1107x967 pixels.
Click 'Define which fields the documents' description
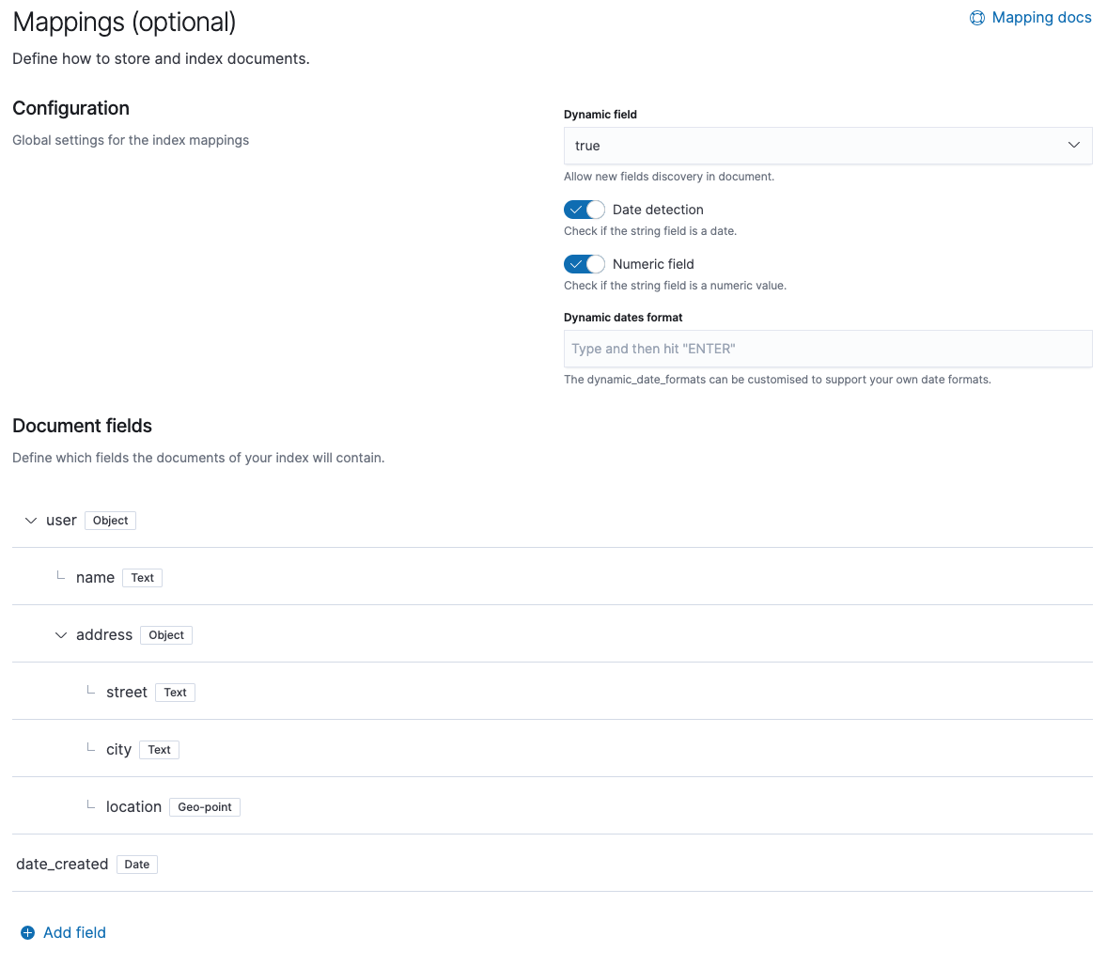point(198,458)
